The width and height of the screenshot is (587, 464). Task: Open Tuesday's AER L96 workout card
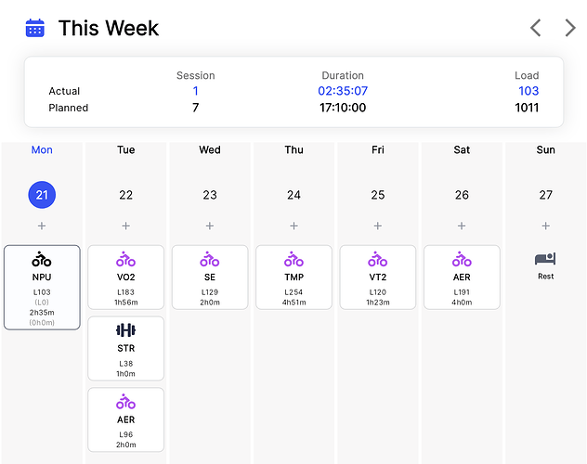pos(125,419)
